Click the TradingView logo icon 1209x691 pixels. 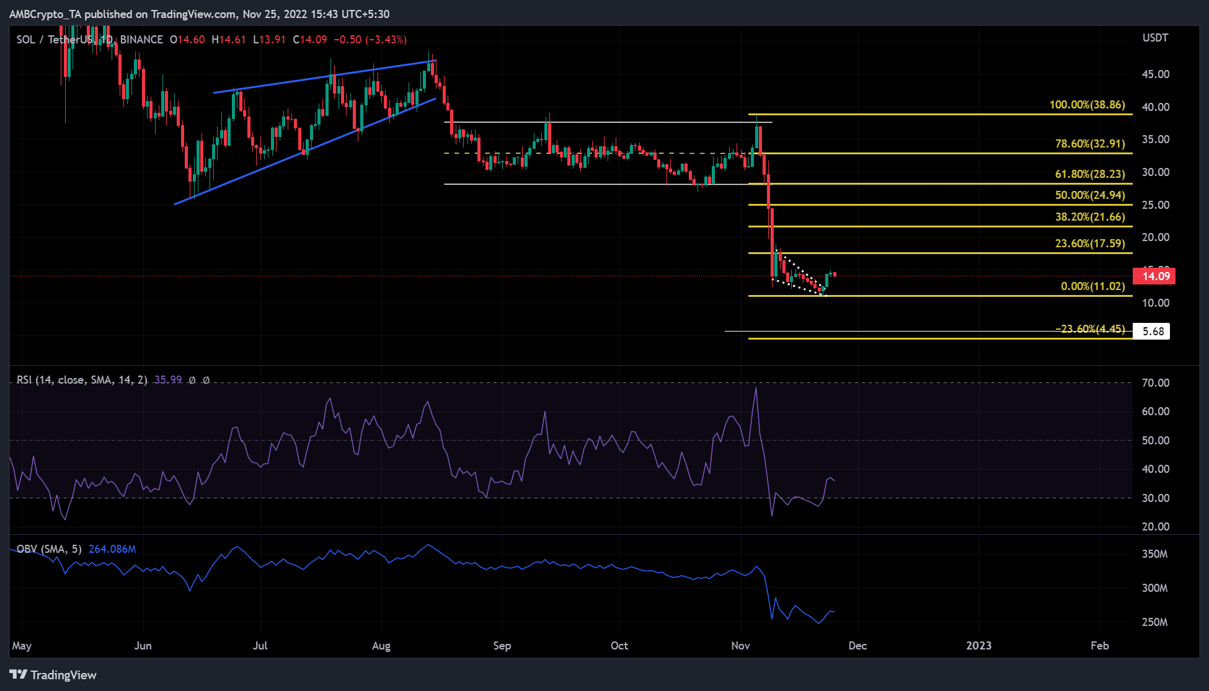pyautogui.click(x=18, y=674)
